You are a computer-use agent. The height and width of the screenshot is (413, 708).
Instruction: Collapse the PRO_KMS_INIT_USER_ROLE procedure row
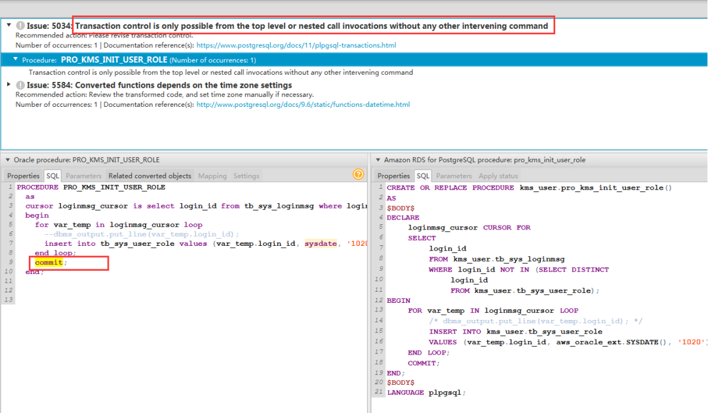[x=16, y=60]
